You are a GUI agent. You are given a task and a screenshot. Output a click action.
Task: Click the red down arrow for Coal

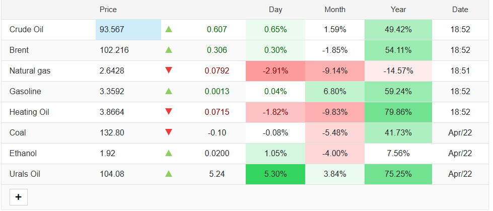click(169, 132)
